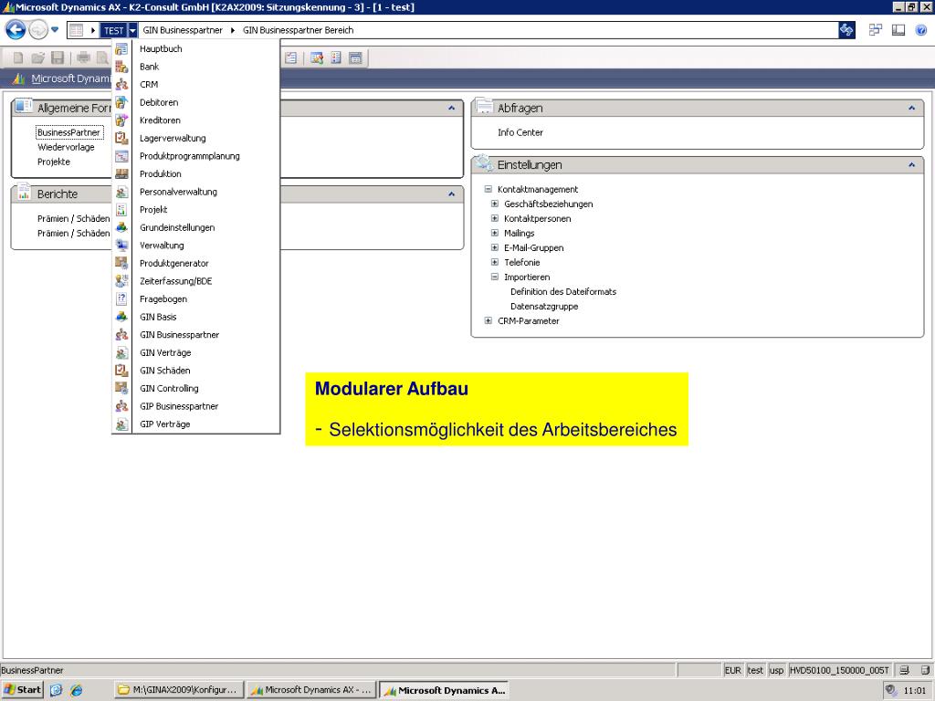This screenshot has width=935, height=701.
Task: Collapse the Allgemeine Formulare panel chevron
Action: point(451,108)
